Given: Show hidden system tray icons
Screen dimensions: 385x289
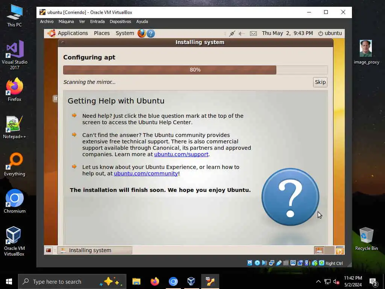Looking at the screenshot, I should [318, 281].
